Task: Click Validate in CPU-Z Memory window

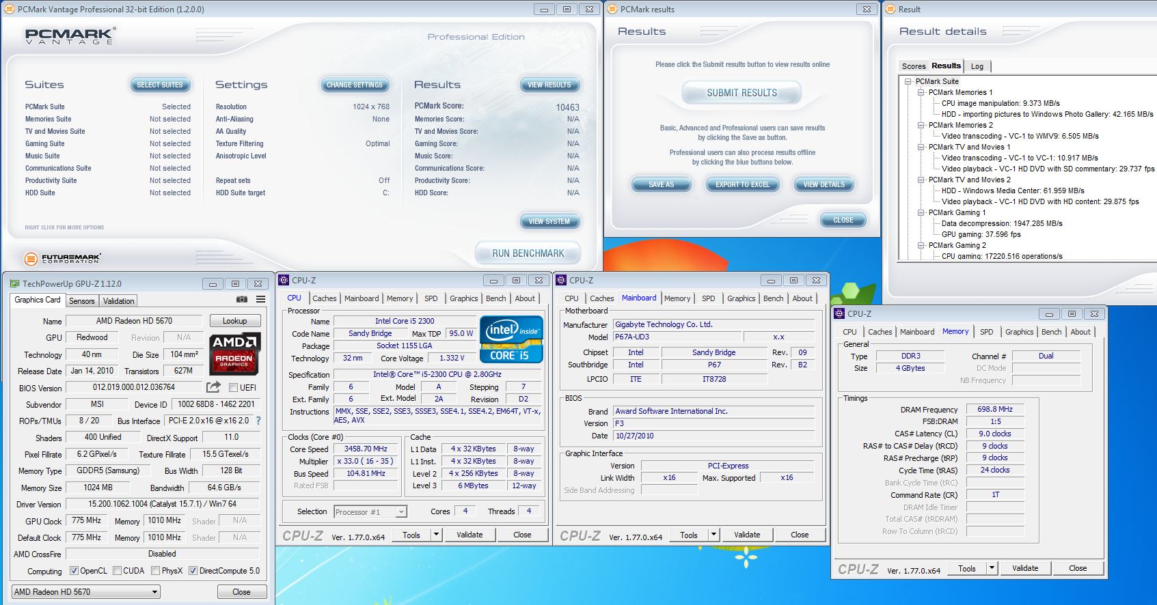Action: pyautogui.click(x=1024, y=568)
